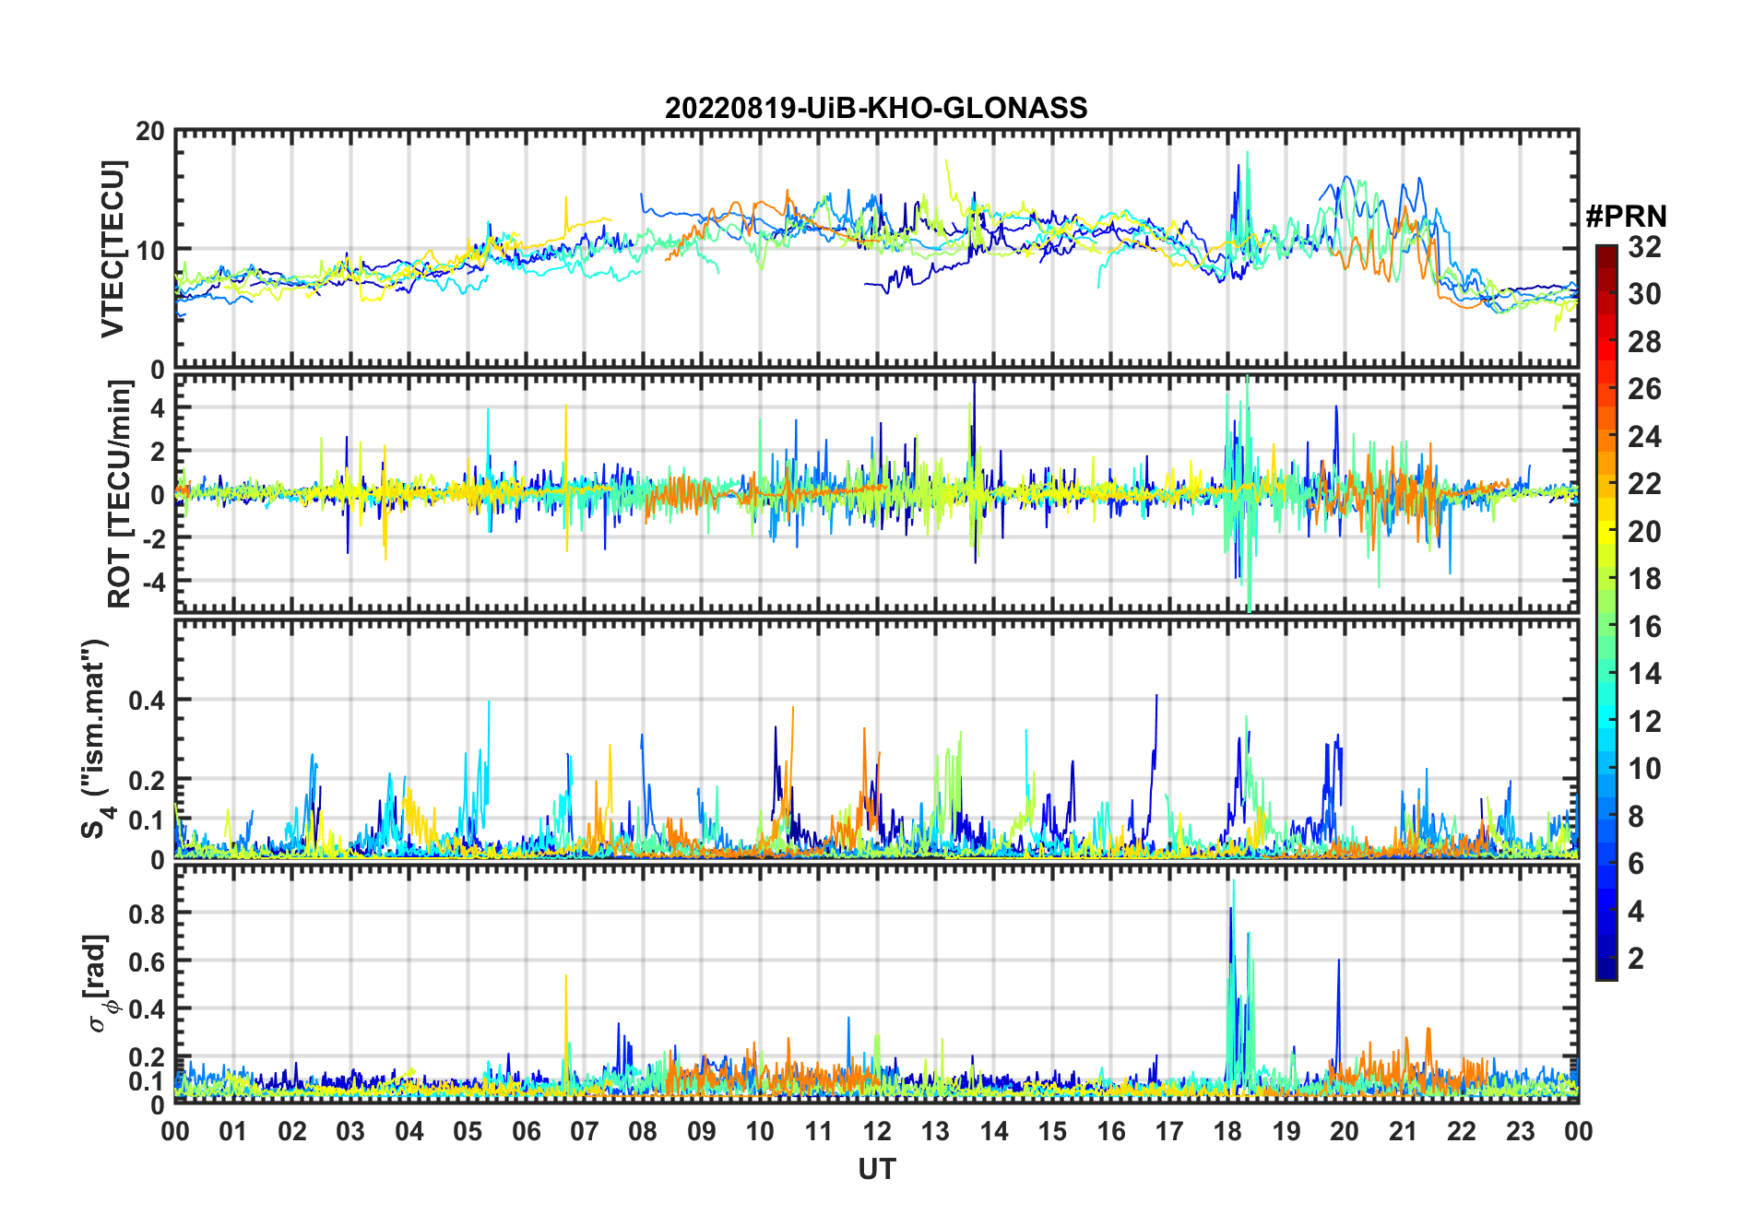Click the 01 hour tick on the UT axis
This screenshot has width=1754, height=1226.
click(233, 1131)
